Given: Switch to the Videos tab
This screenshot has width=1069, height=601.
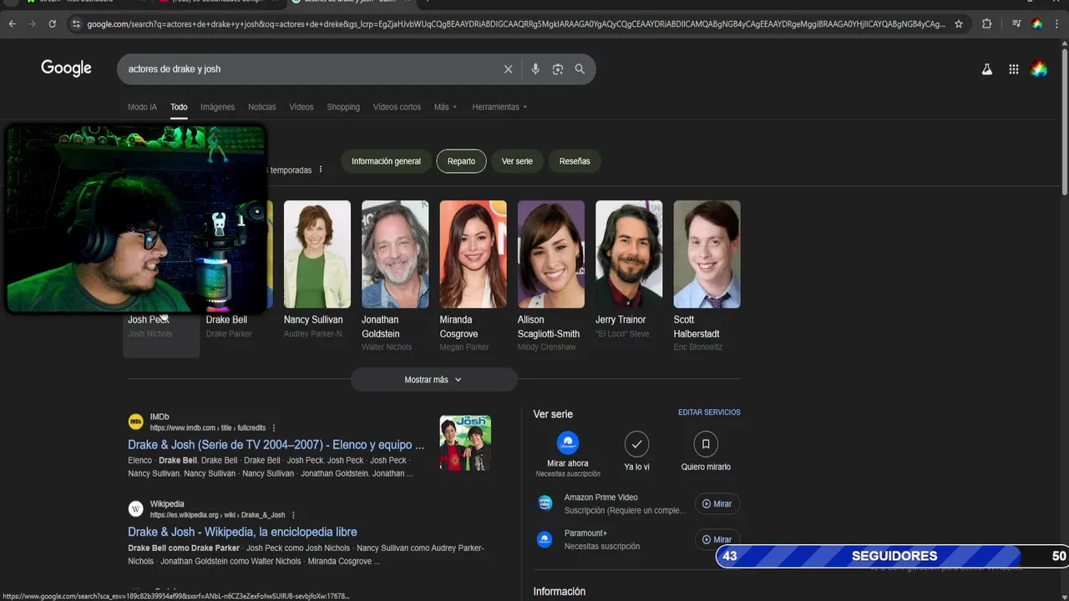Looking at the screenshot, I should point(301,107).
